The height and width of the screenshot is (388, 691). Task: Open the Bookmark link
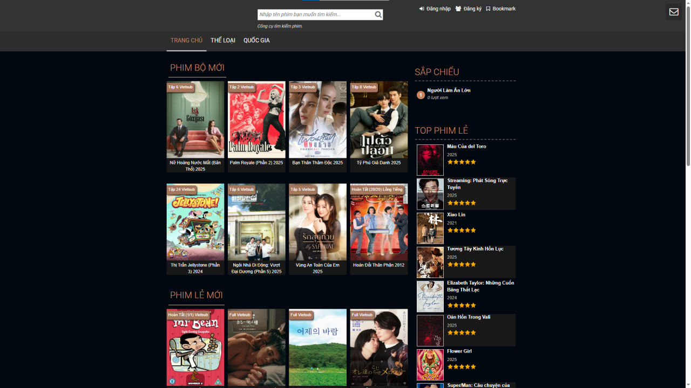[x=500, y=9]
